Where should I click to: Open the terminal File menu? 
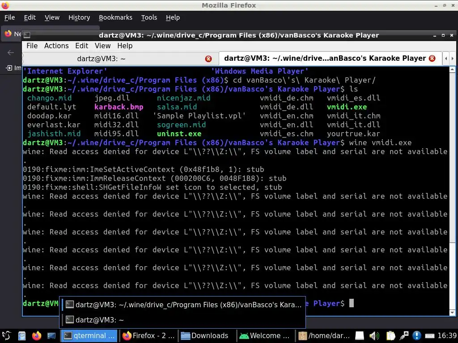click(x=32, y=46)
